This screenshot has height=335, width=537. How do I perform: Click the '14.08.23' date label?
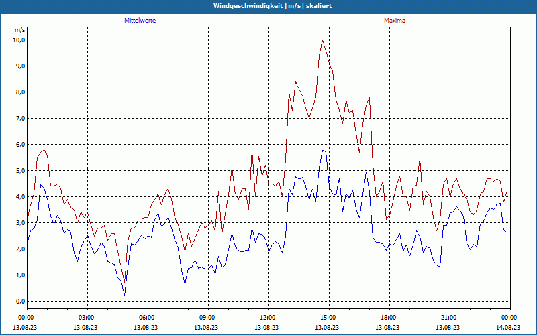point(508,327)
